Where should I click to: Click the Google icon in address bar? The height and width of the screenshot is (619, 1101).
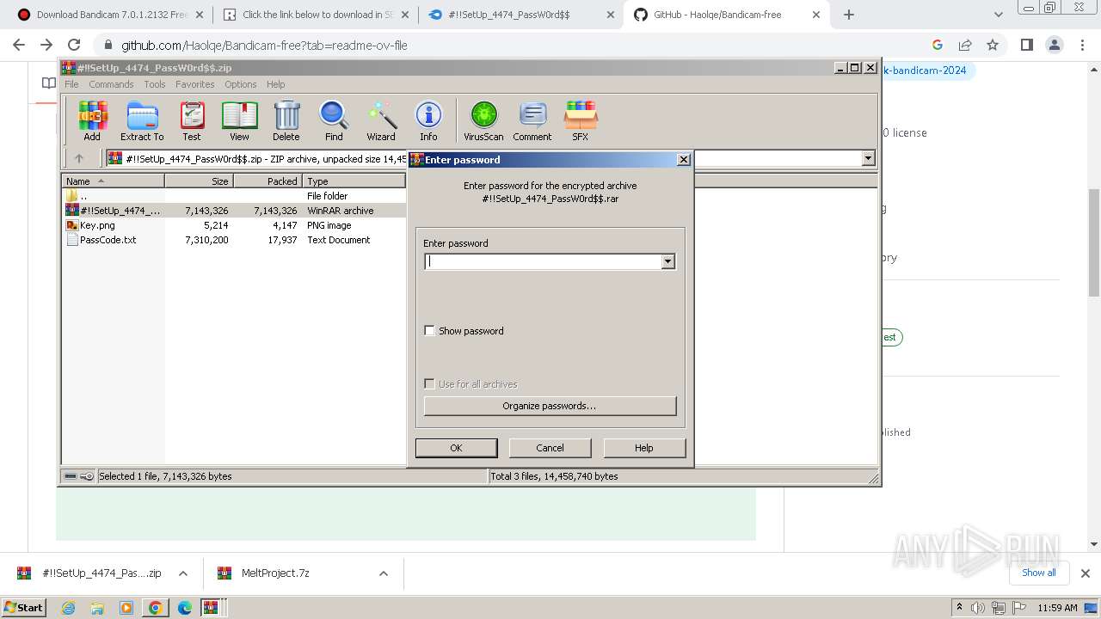coord(938,45)
